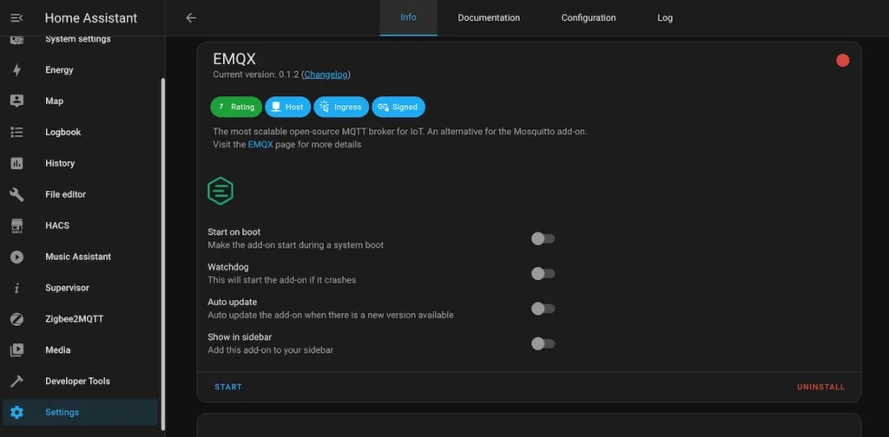This screenshot has width=889, height=437.
Task: Click the Zigbee2MQTT icon
Action: 16,319
